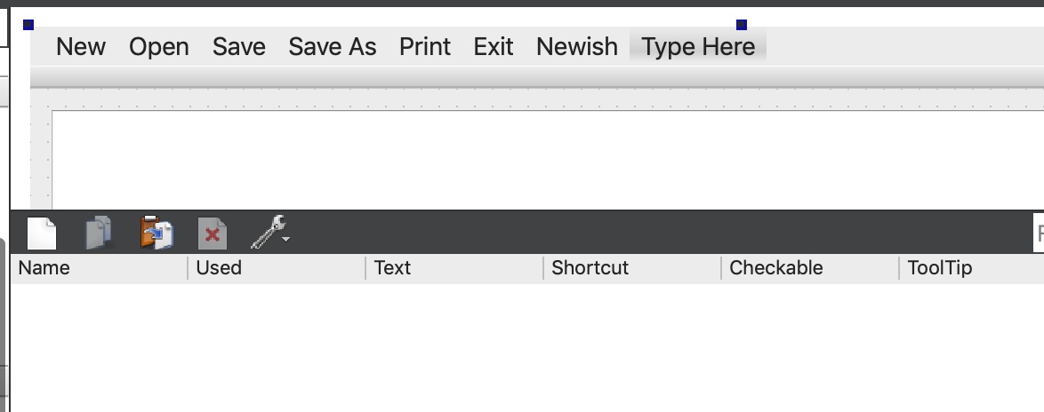Click the New action icon
1044x412 pixels.
click(x=42, y=234)
